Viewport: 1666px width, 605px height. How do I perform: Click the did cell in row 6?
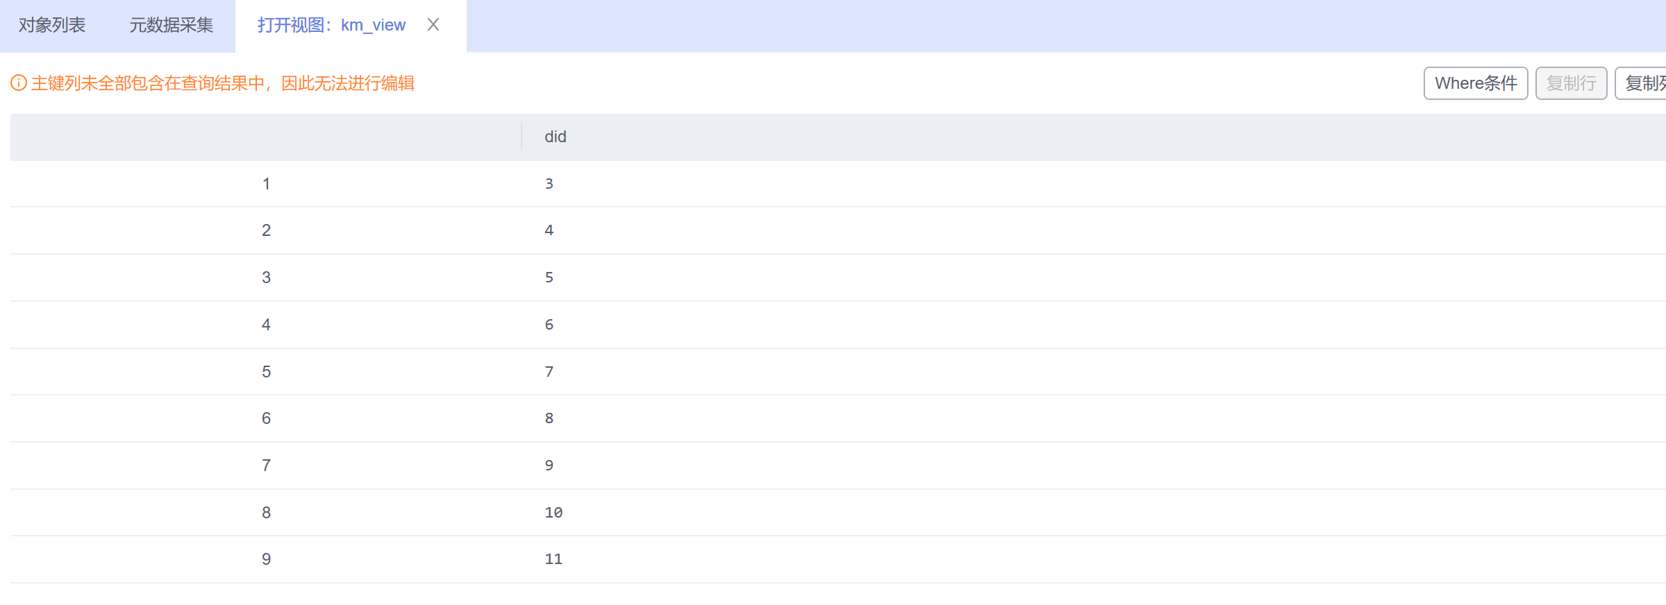click(1094, 418)
